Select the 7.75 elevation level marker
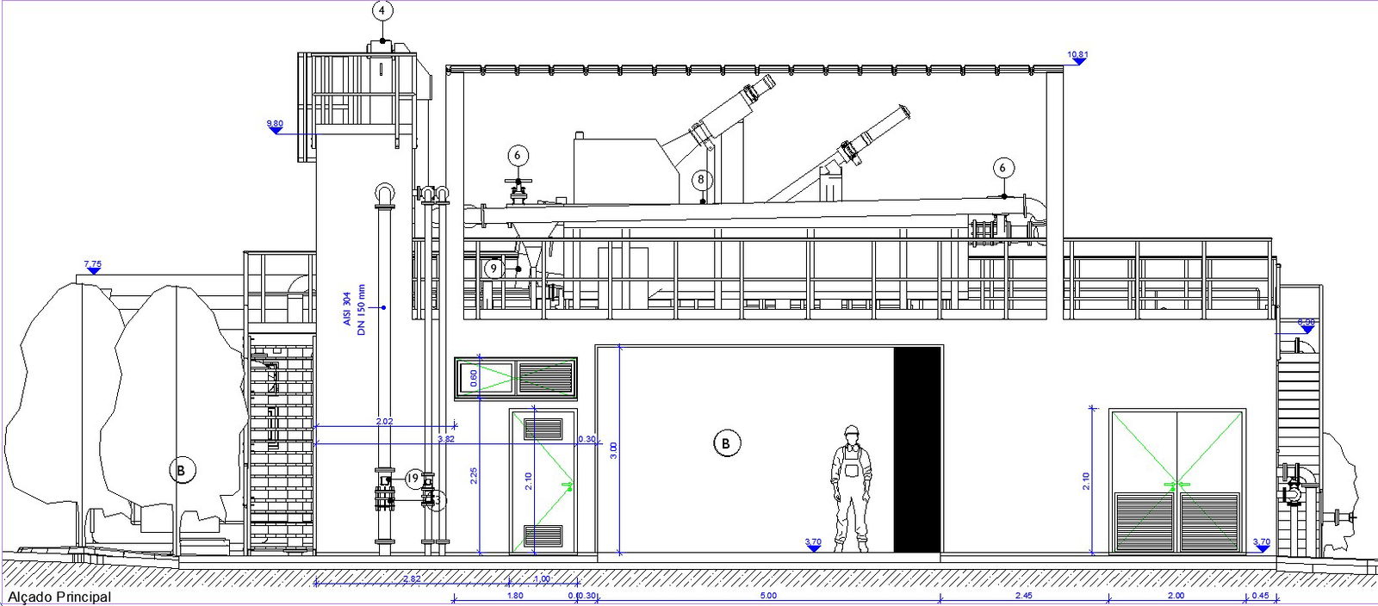The image size is (1378, 606). 93,267
